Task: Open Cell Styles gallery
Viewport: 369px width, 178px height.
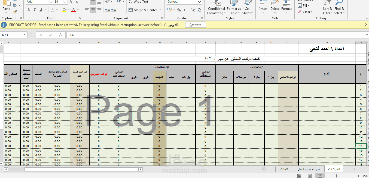Action: (x=248, y=8)
